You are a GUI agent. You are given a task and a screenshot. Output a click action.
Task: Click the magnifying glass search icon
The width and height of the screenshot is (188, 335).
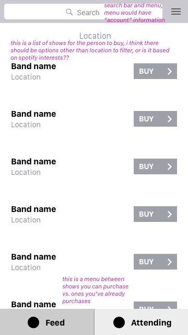[x=69, y=12]
